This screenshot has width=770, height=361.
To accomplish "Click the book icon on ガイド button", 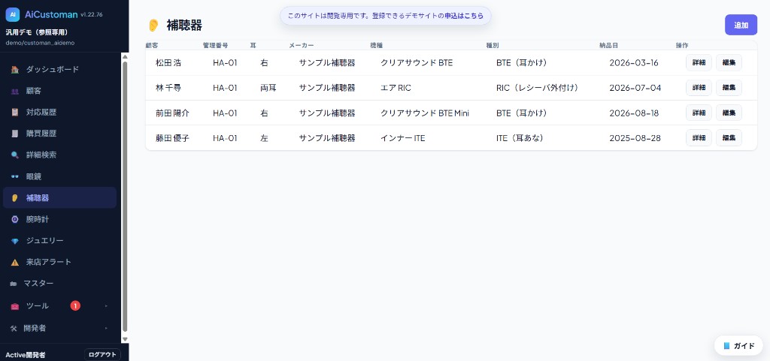I will (727, 346).
